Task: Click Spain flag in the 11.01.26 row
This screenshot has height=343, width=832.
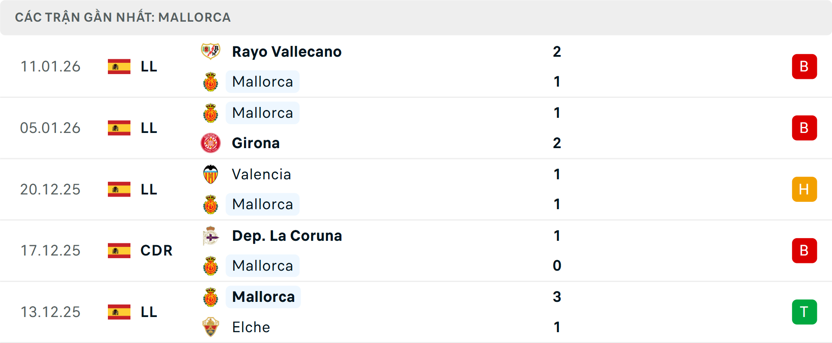Action: pyautogui.click(x=119, y=66)
